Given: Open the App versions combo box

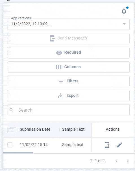Looking at the screenshot, I should click(x=68, y=24).
